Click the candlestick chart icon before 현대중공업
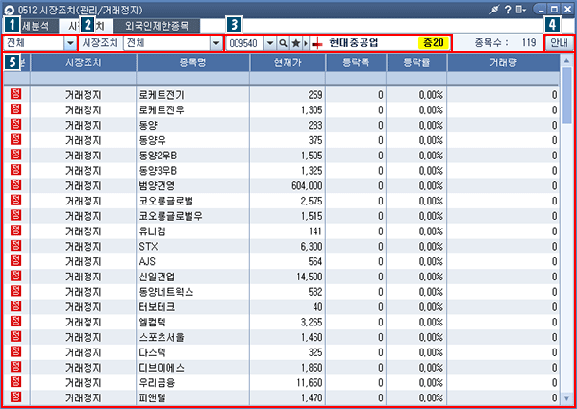This screenshot has height=409, width=577. 316,44
